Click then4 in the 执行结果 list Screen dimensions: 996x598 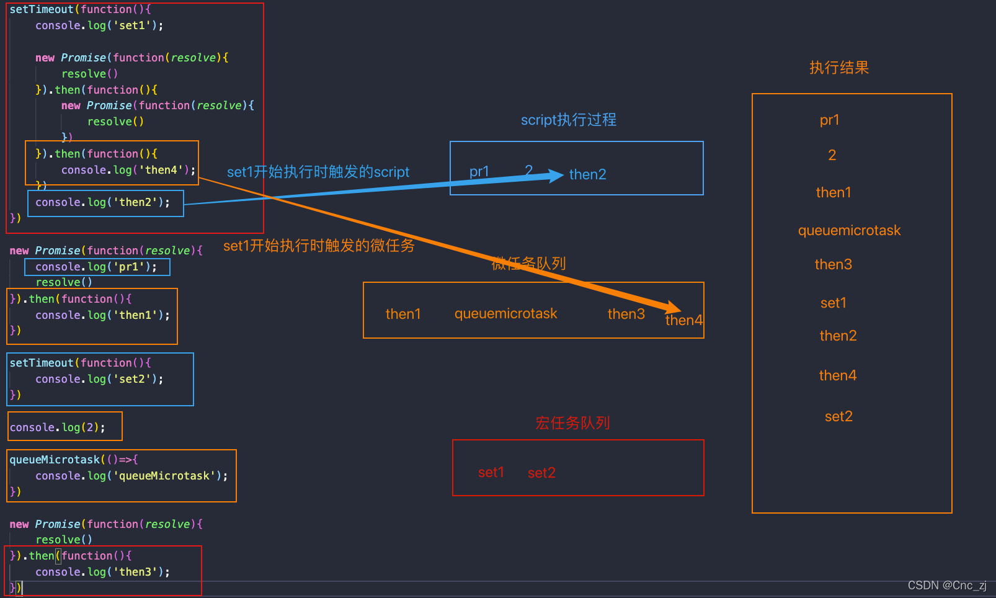[x=838, y=375]
